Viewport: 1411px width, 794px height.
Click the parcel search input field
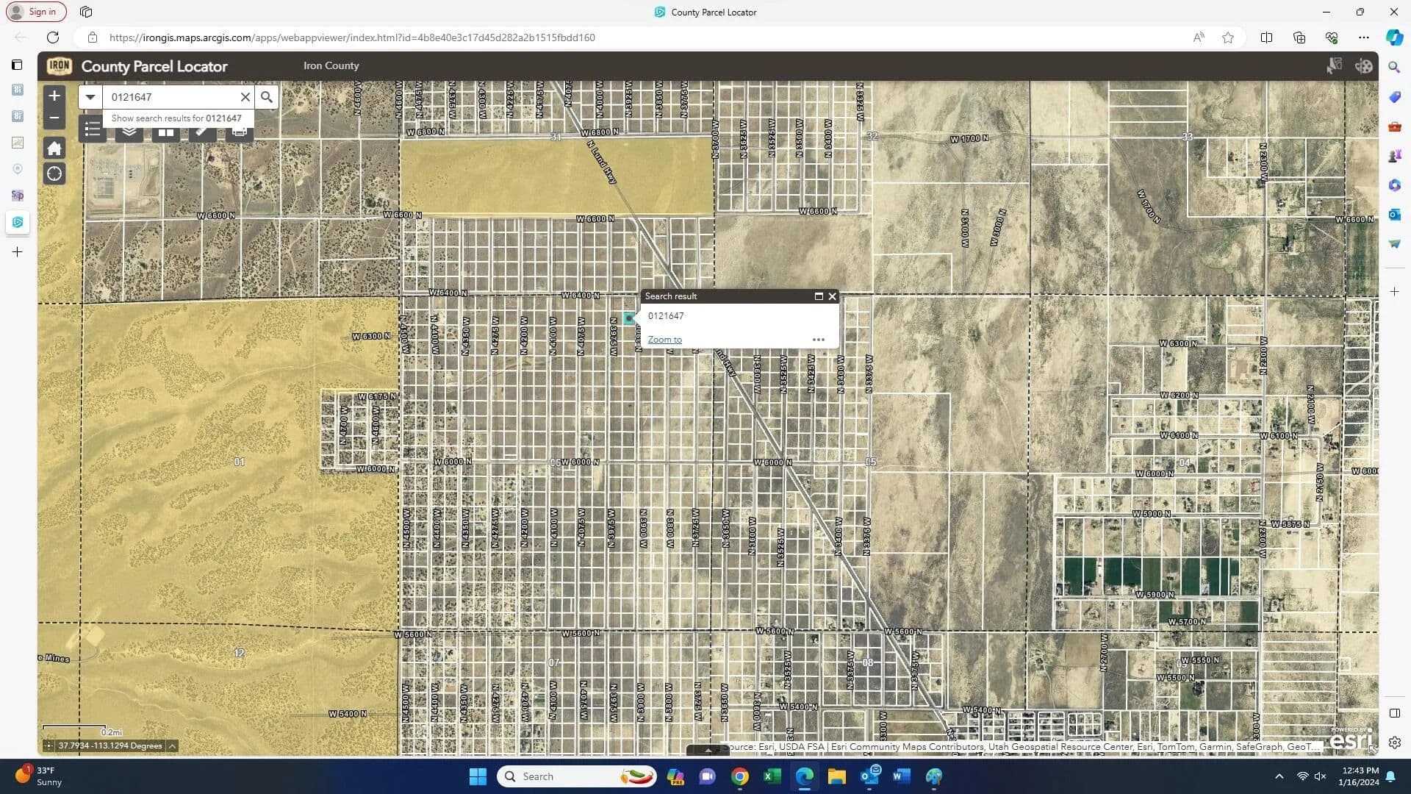coord(173,97)
